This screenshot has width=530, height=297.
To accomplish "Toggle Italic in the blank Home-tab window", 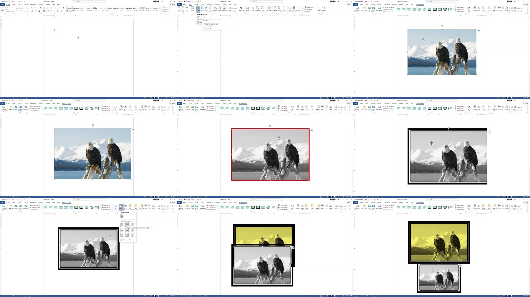I will [19, 11].
